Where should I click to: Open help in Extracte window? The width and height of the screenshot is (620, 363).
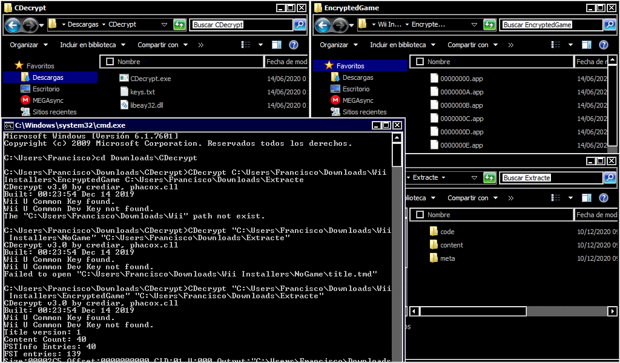pos(604,197)
